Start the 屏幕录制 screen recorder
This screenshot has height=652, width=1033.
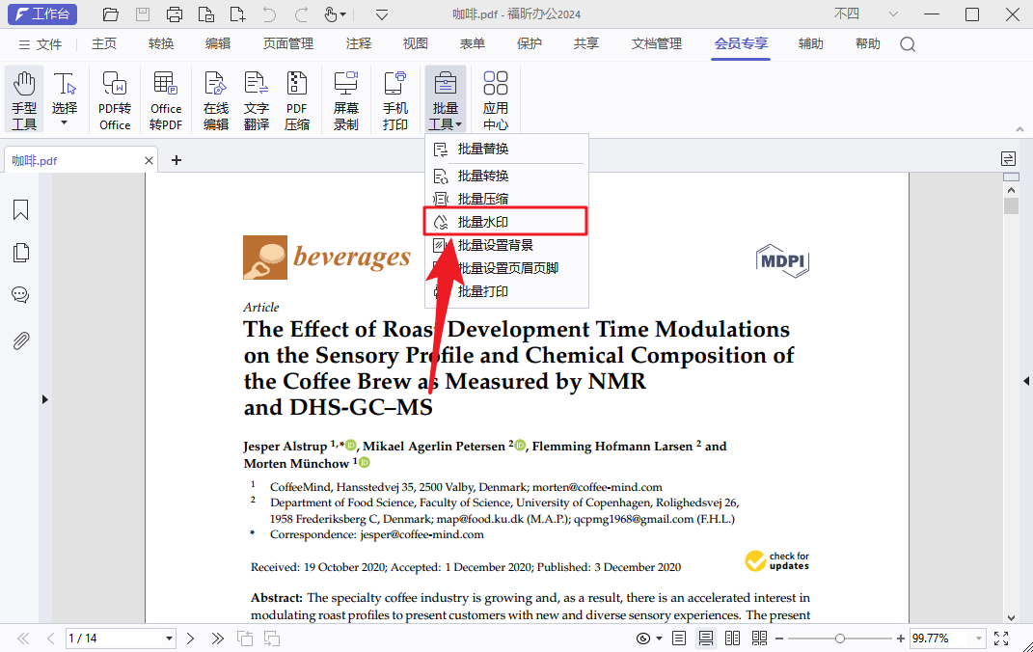[x=345, y=99]
